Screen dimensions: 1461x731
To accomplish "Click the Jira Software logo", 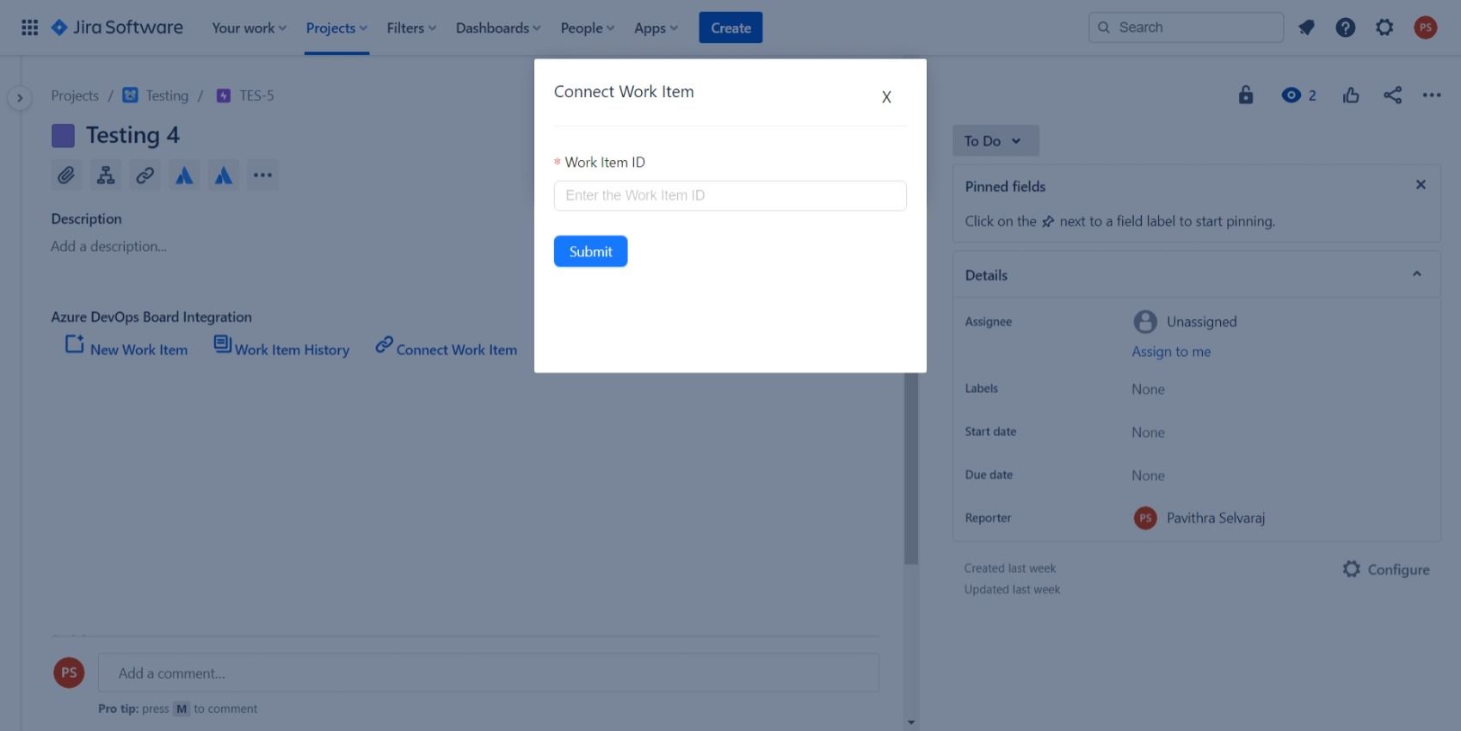I will click(x=117, y=28).
